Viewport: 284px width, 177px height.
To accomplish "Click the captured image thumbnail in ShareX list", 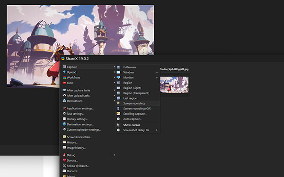I will (174, 84).
